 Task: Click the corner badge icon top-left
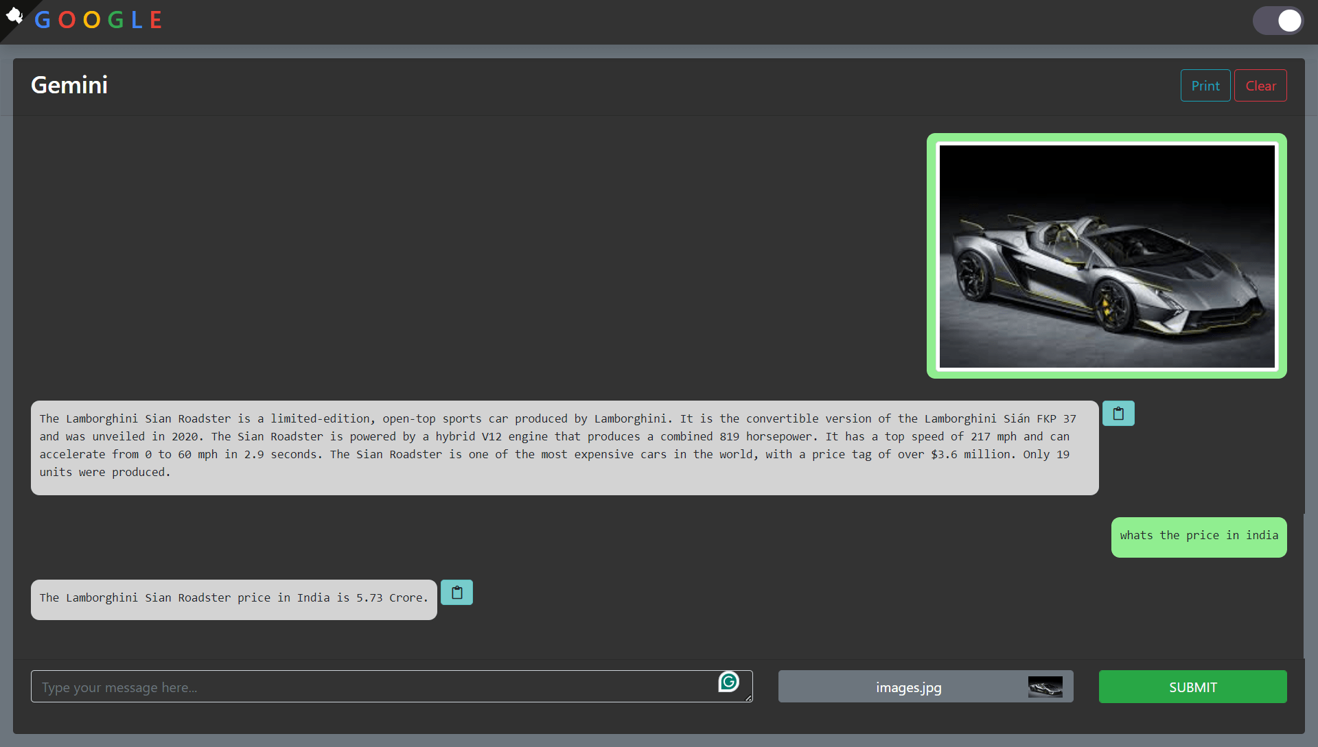coord(14,15)
